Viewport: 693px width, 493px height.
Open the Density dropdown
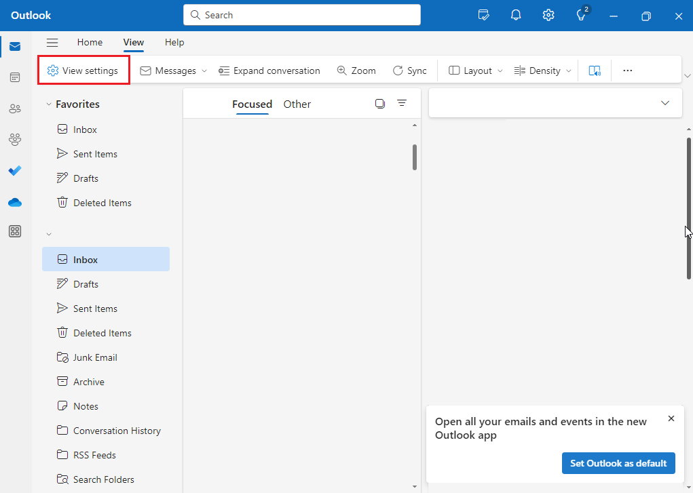[x=542, y=70]
